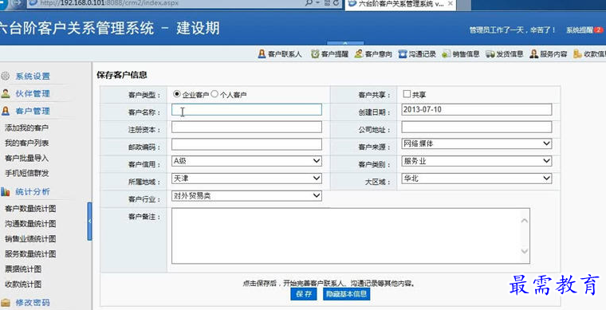This screenshot has height=310, width=606.
Task: Click the 系统设置 gear icon
Action: pos(6,76)
